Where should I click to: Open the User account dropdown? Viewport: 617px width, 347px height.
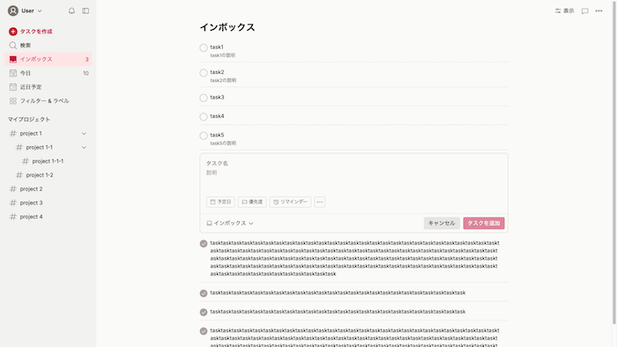(26, 11)
